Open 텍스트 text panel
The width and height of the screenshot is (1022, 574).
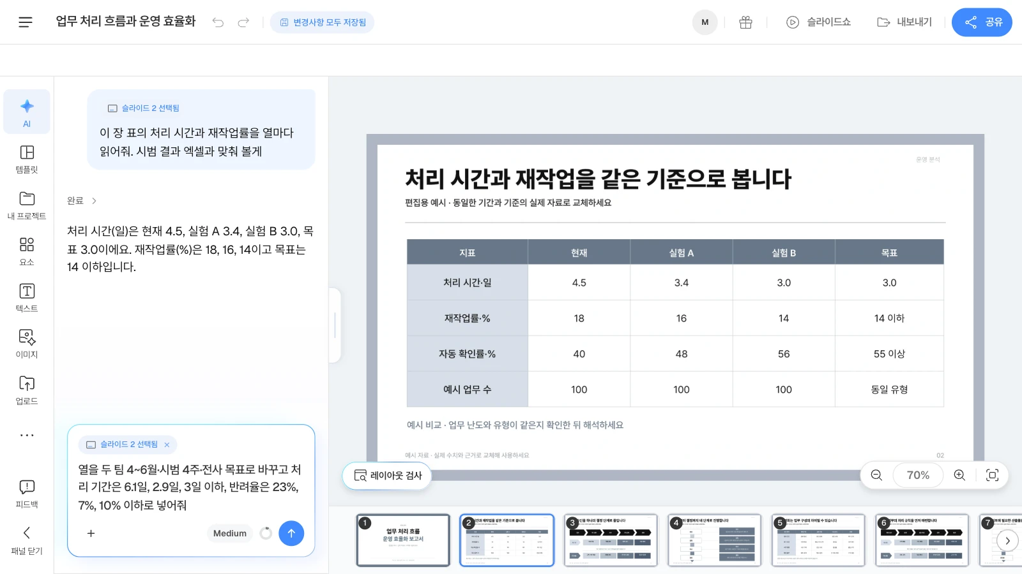27,298
